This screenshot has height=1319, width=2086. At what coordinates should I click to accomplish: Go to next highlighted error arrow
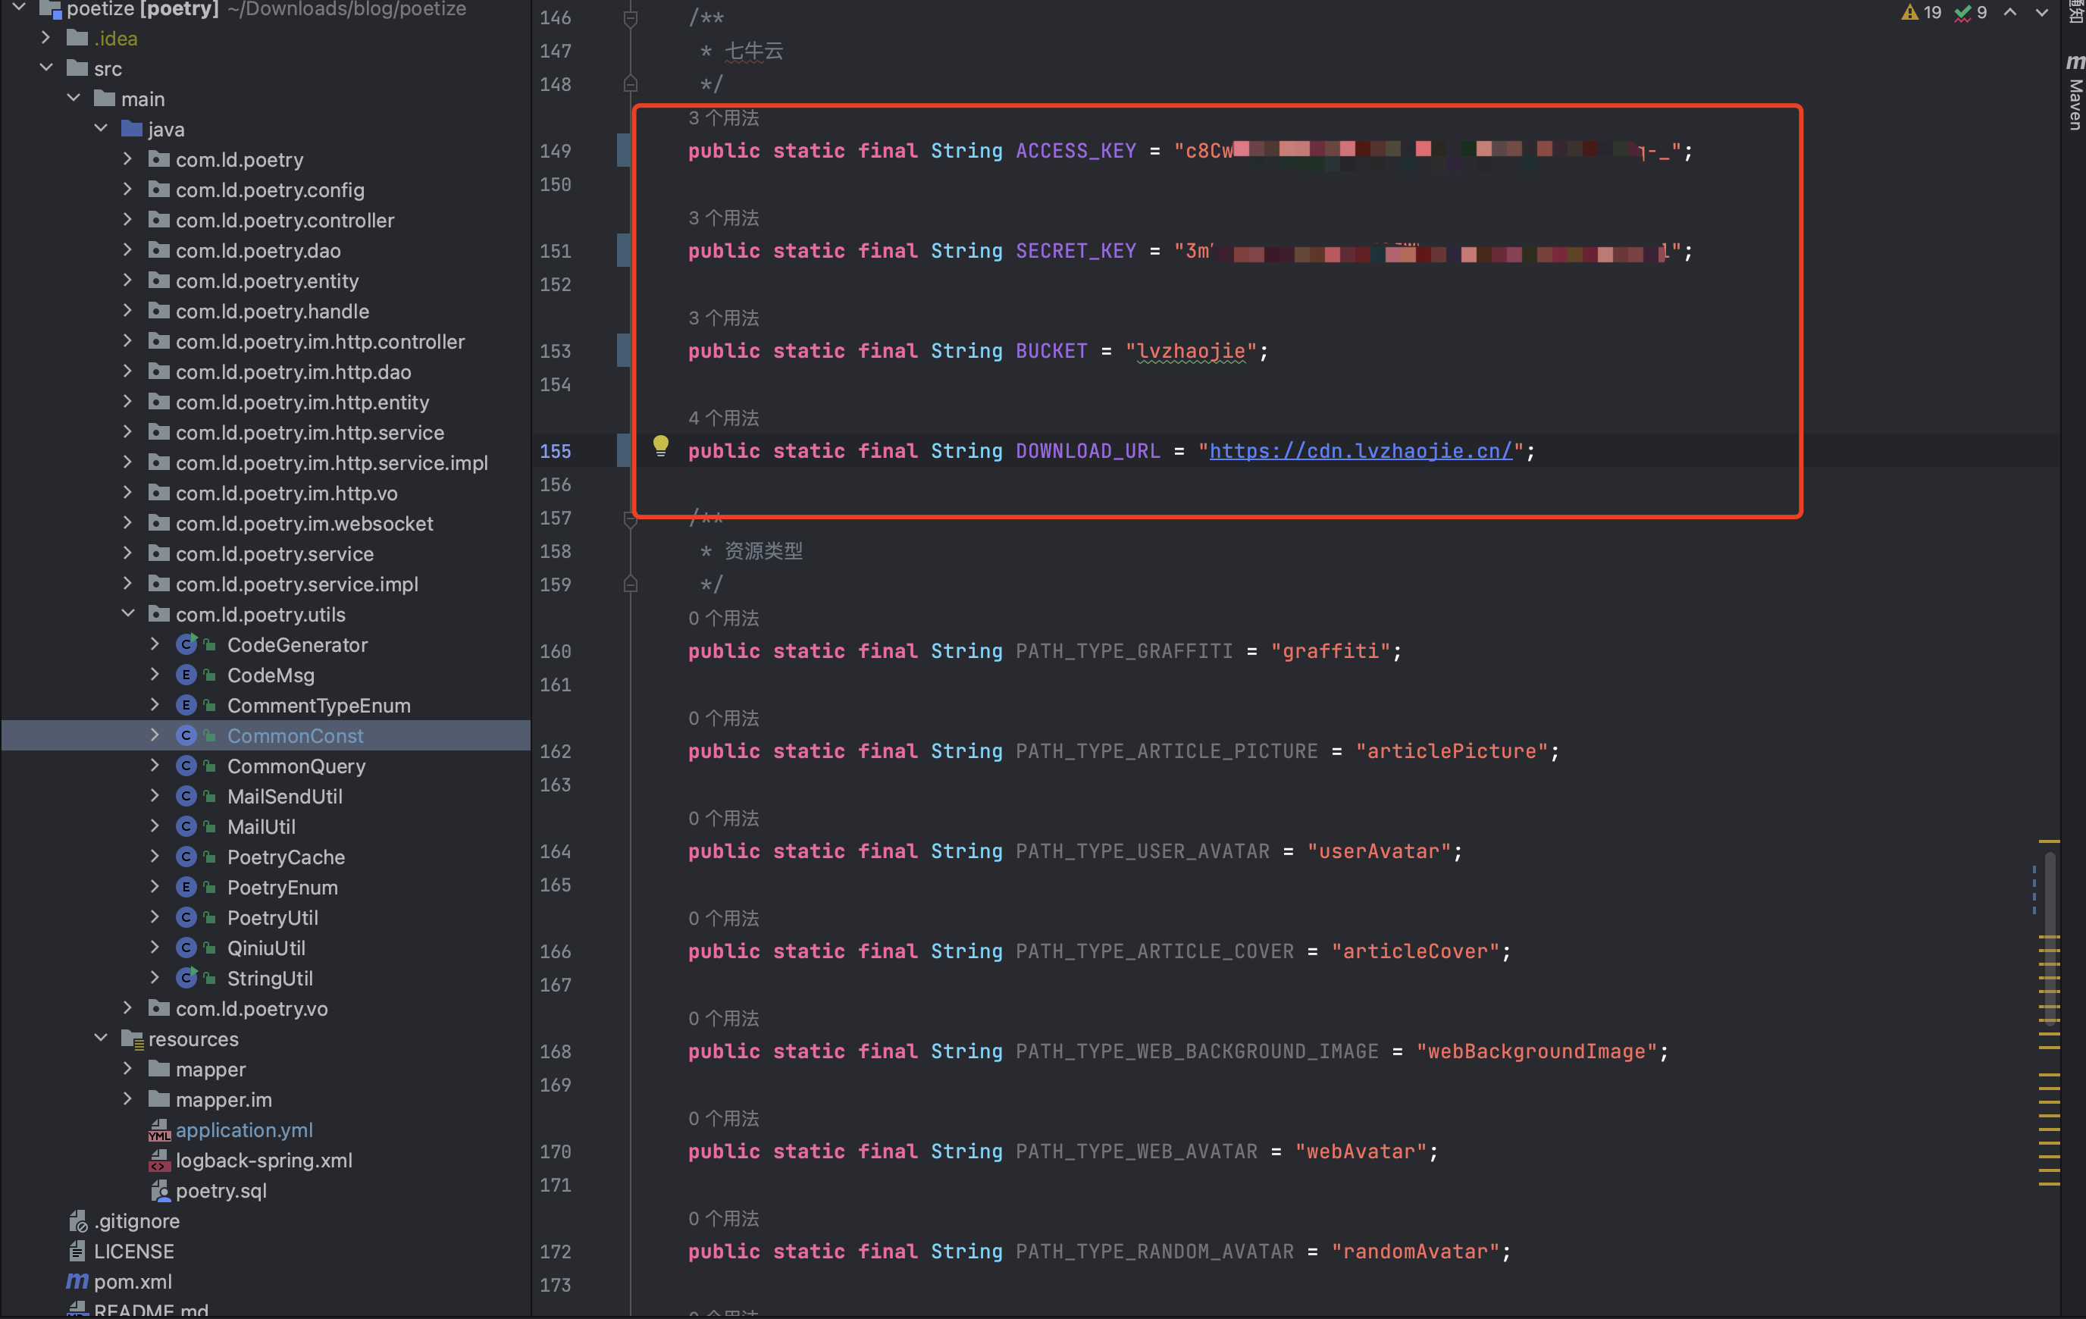(2041, 12)
